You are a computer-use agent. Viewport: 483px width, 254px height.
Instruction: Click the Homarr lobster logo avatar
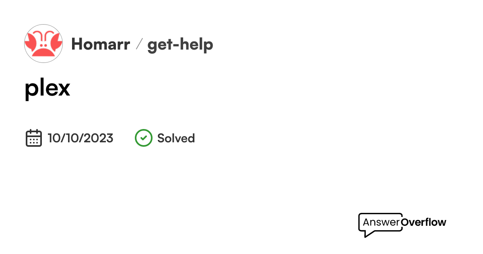(43, 44)
